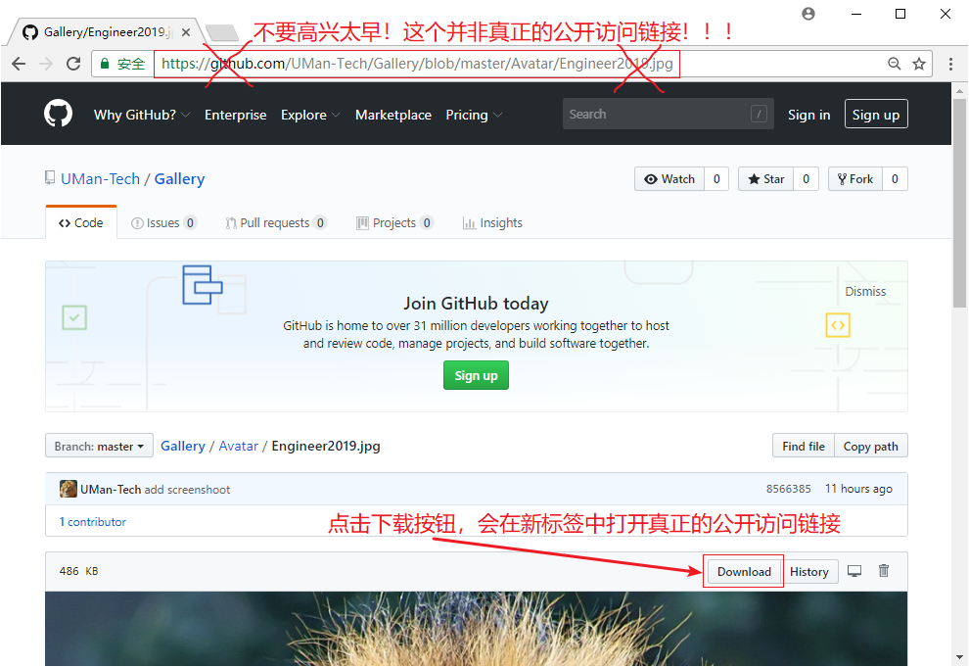Click the Find file button
This screenshot has height=667, width=969.
[804, 446]
